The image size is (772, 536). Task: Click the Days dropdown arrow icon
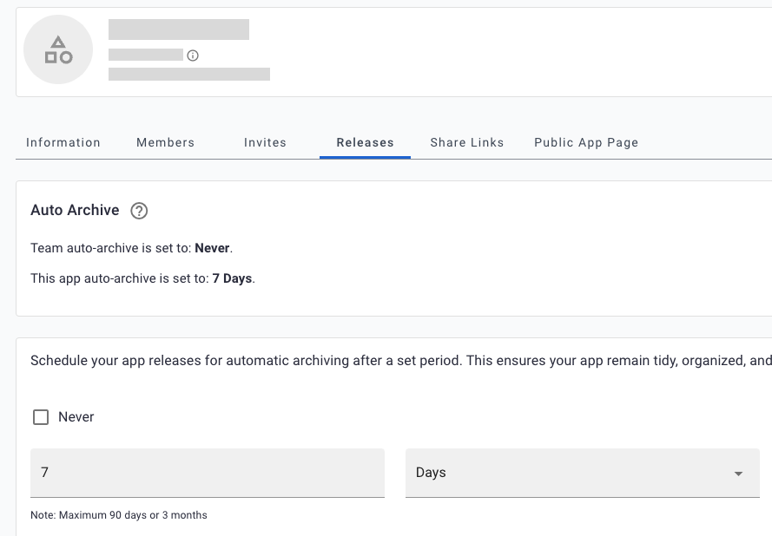point(738,474)
